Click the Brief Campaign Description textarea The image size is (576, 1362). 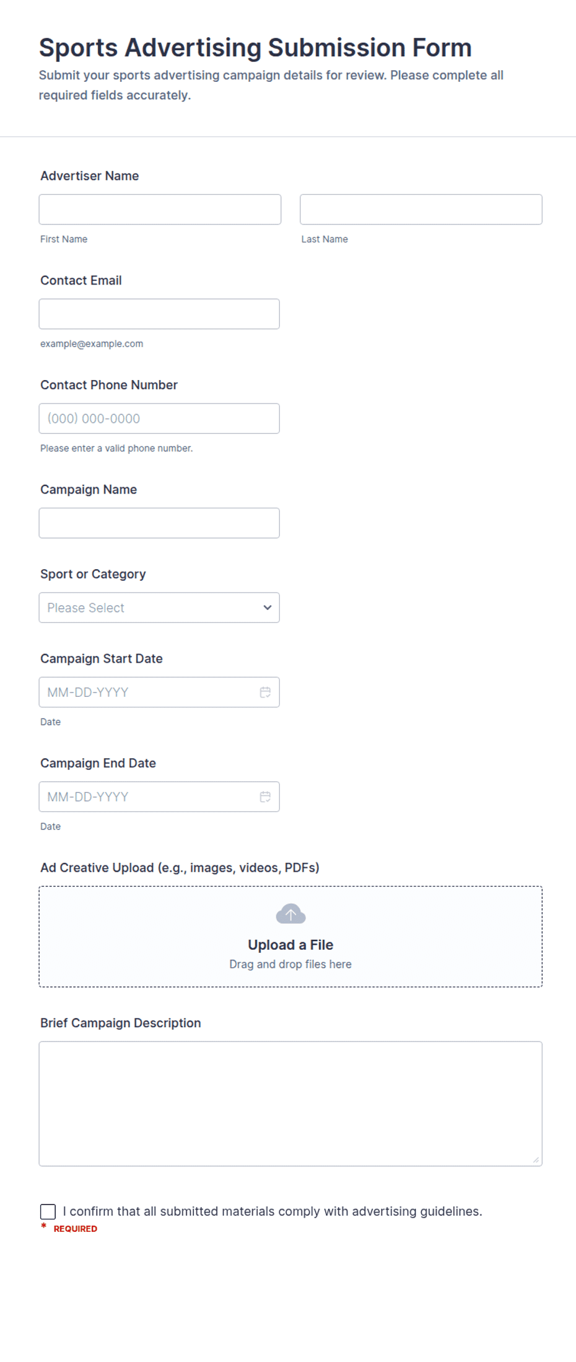pyautogui.click(x=290, y=1104)
